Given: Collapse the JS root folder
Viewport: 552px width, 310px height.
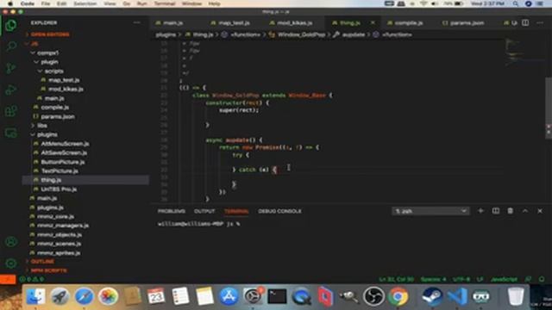Looking at the screenshot, I should 34,44.
